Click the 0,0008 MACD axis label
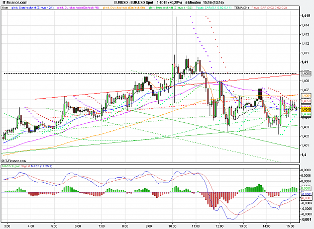 [306, 170]
